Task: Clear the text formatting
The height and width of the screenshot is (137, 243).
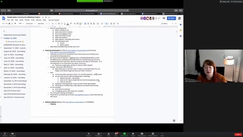Action: point(118,24)
